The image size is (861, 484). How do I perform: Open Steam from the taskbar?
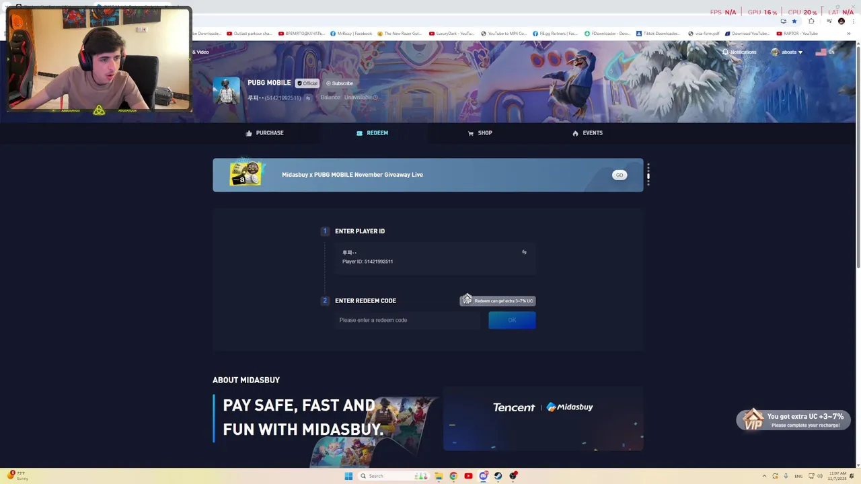[x=498, y=476]
